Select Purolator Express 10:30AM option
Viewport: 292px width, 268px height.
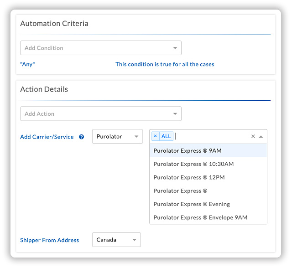tap(208, 164)
